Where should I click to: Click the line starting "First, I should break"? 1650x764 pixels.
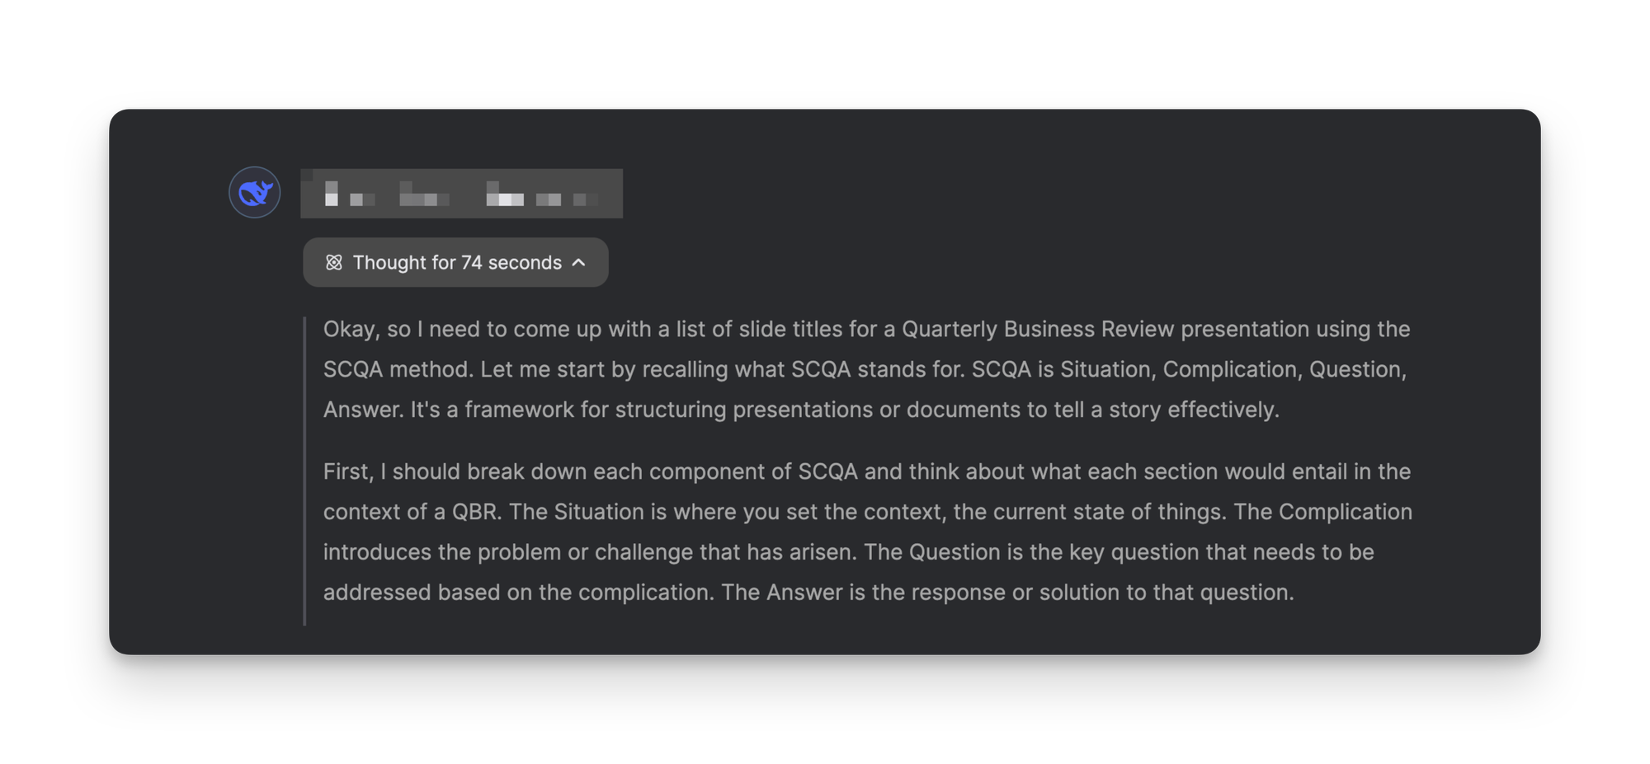coord(867,471)
